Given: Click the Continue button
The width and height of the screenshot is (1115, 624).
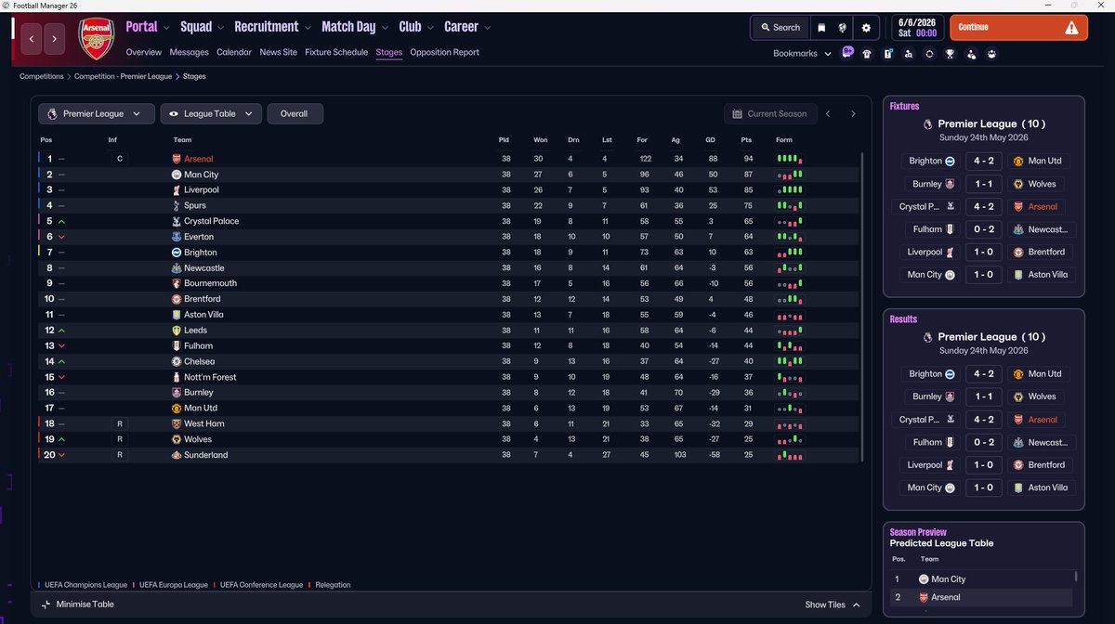Looking at the screenshot, I should pyautogui.click(x=1017, y=28).
